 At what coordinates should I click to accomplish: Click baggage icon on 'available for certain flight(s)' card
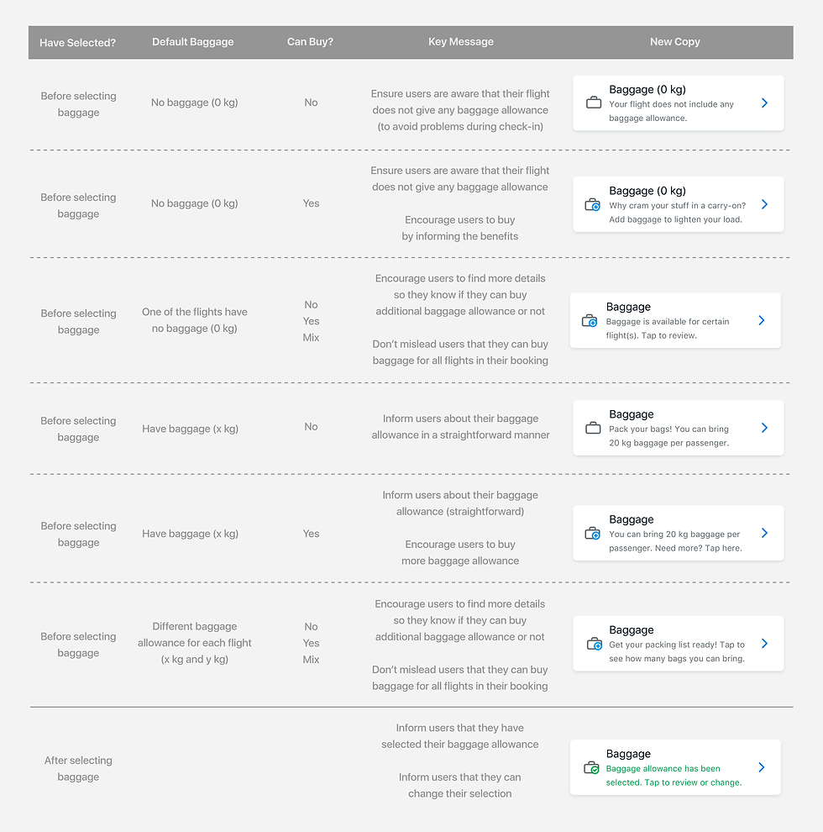[x=590, y=320]
